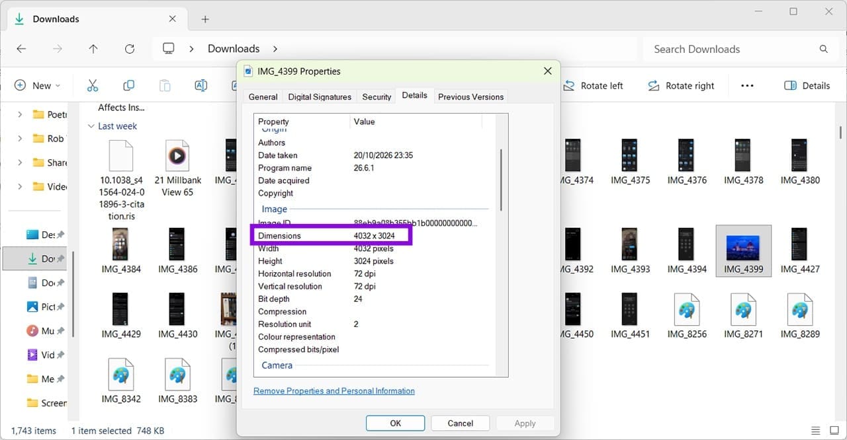Go back with the left arrow
This screenshot has width=847, height=440.
21,49
